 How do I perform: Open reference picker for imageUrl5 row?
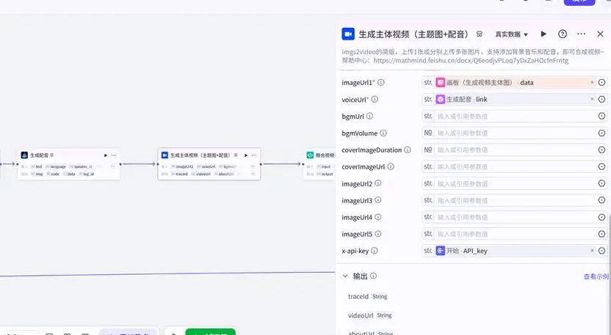pos(601,234)
